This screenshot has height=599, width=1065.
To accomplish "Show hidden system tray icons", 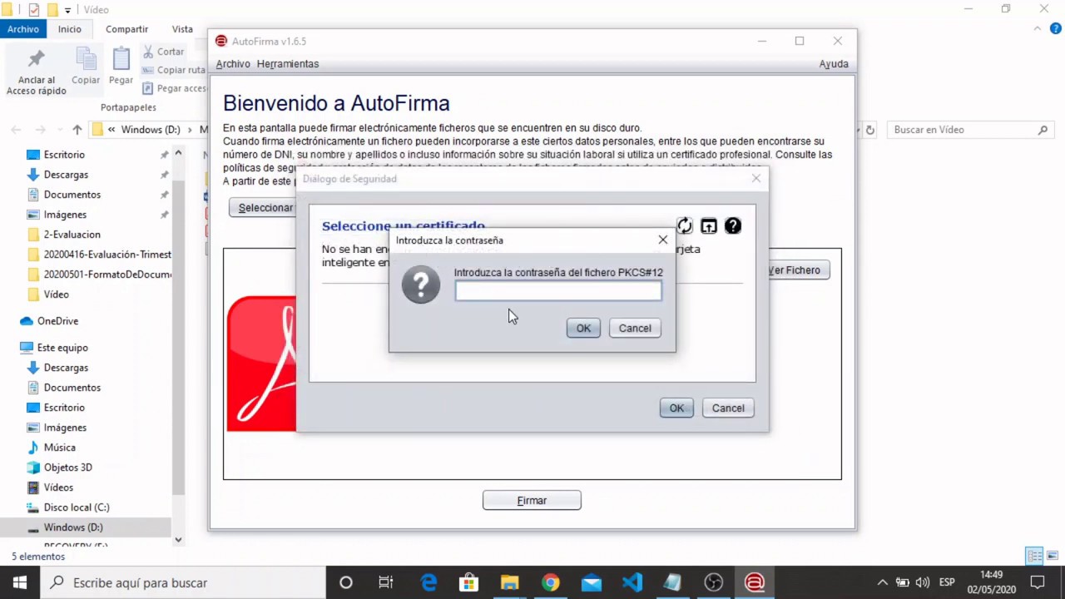I will [x=883, y=582].
